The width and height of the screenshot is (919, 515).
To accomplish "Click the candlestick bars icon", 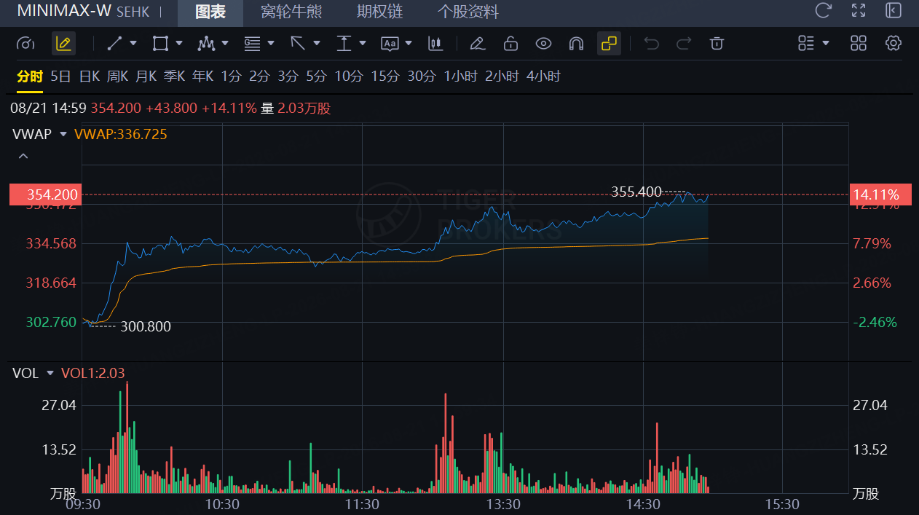I will coord(435,44).
